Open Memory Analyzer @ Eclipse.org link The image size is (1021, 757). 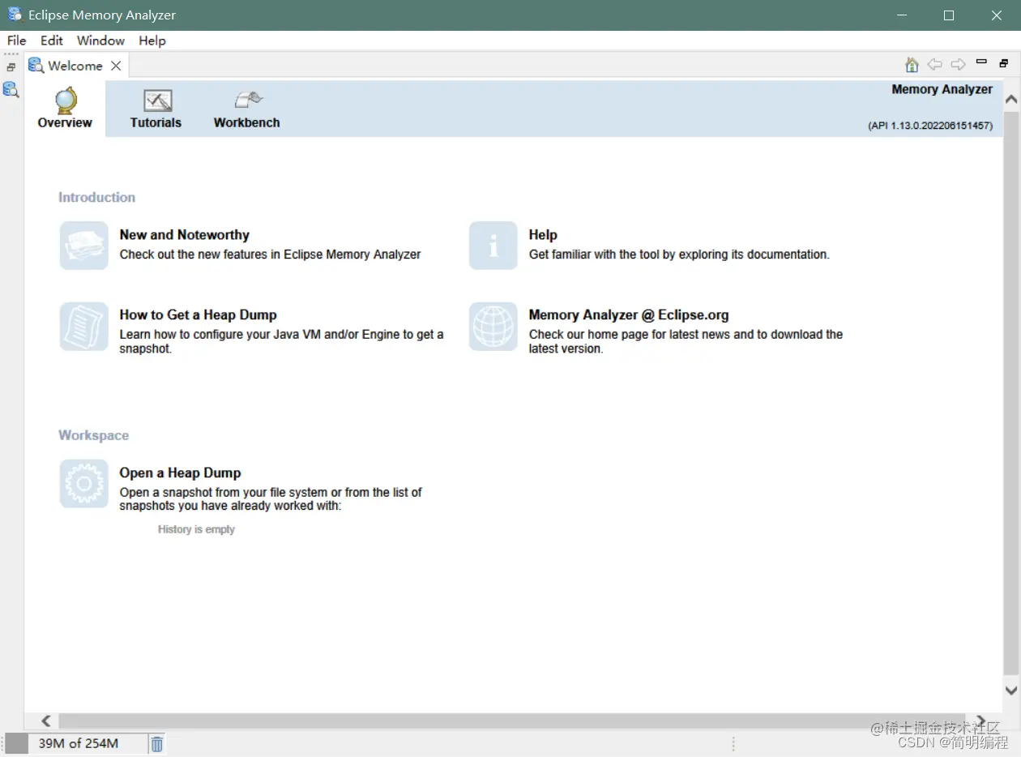629,315
